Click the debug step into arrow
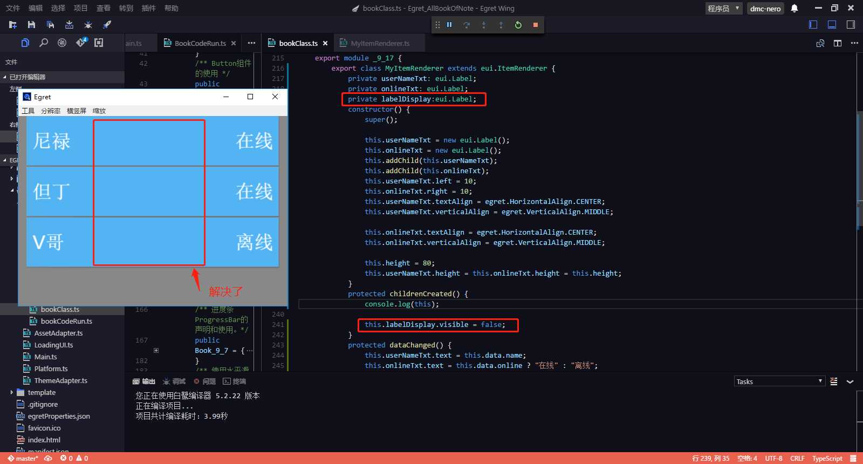This screenshot has height=464, width=863. pyautogui.click(x=484, y=25)
